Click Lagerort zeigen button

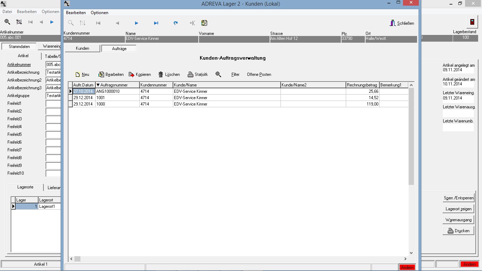459,209
